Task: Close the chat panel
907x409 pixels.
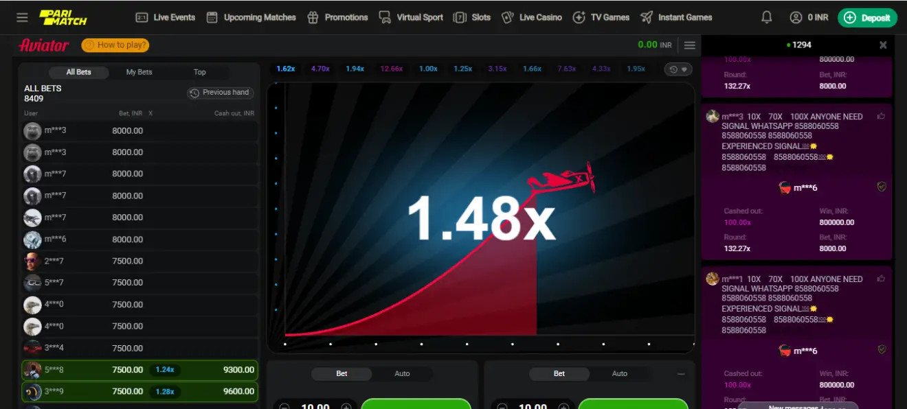Action: (883, 45)
